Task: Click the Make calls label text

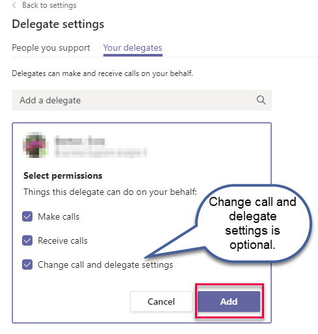Action: tap(59, 216)
